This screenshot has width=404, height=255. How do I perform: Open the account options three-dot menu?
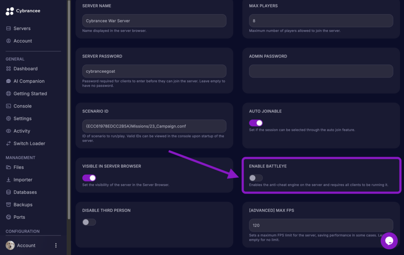(56, 245)
